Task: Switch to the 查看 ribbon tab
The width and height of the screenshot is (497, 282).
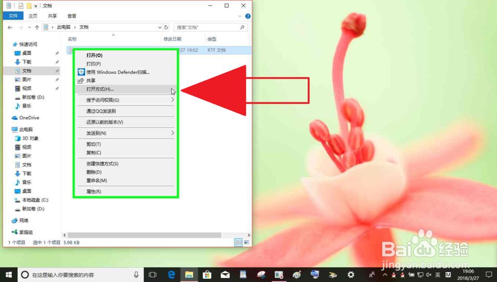Action: (72, 16)
